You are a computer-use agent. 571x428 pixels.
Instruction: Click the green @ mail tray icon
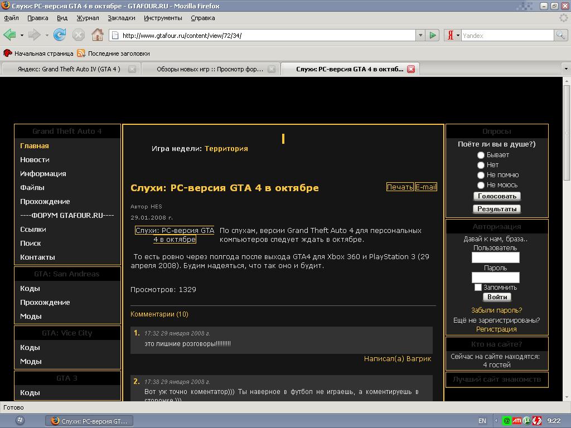pos(506,421)
